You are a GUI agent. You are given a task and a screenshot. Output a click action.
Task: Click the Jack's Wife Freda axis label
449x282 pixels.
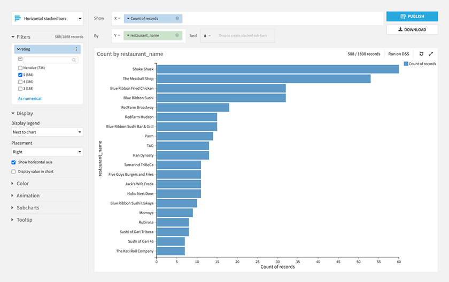(139, 184)
